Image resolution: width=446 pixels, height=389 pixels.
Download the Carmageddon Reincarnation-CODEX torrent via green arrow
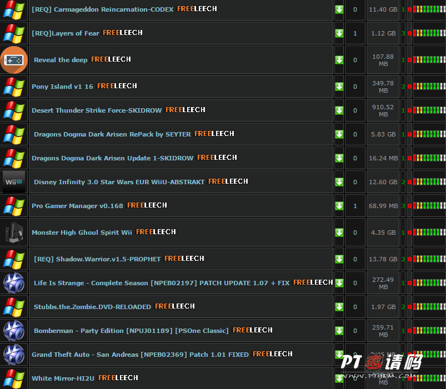tap(339, 9)
